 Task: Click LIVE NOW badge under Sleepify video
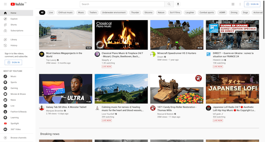[107, 66]
